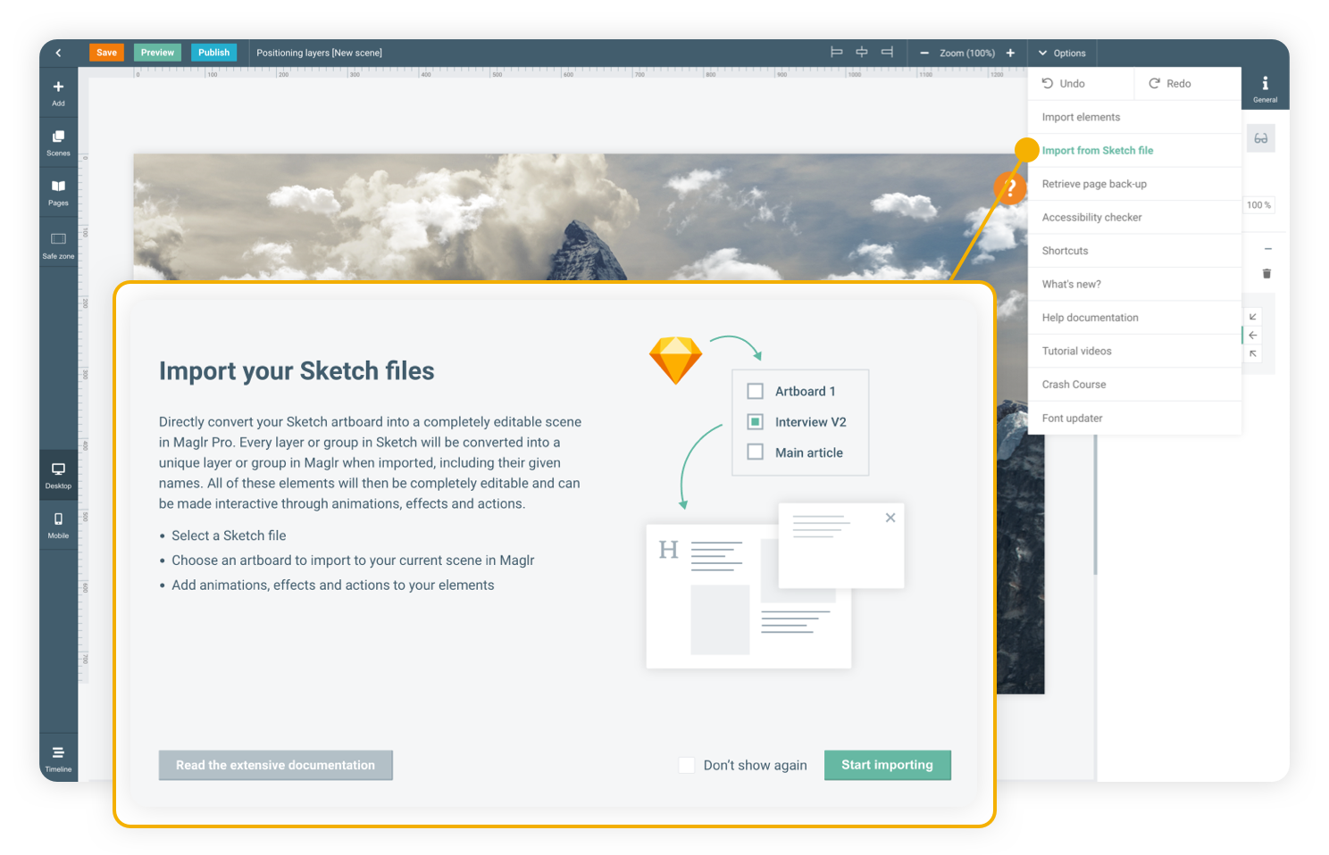Open the Scenes panel

pos(58,142)
